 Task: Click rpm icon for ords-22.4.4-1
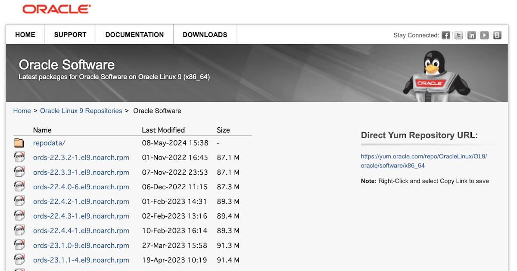click(x=19, y=230)
